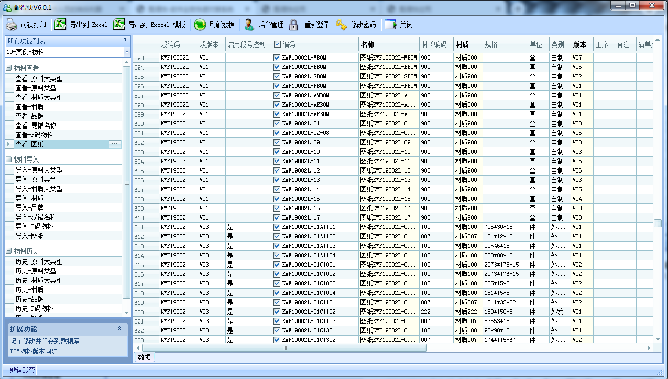Click the 导出到 Excel icon
The width and height of the screenshot is (668, 379).
(61, 25)
